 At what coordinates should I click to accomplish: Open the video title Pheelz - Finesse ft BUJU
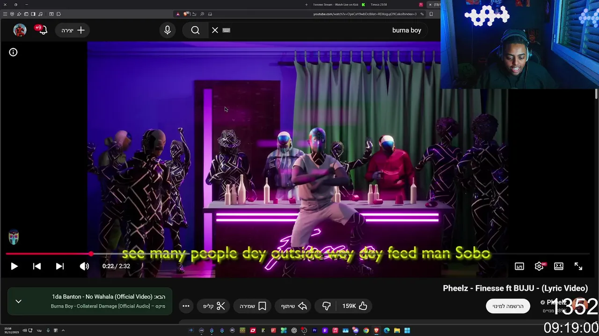pyautogui.click(x=515, y=288)
